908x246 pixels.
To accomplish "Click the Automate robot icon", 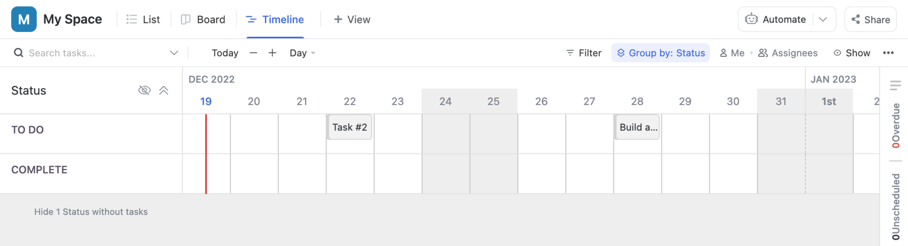I will [x=751, y=19].
